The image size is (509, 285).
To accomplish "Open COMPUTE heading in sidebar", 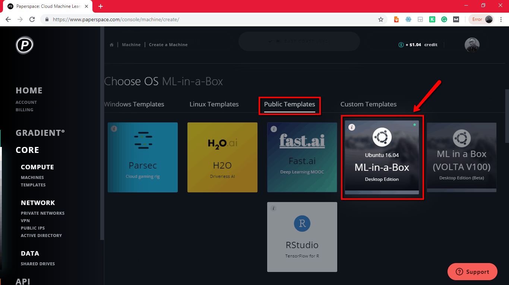I will pyautogui.click(x=37, y=167).
